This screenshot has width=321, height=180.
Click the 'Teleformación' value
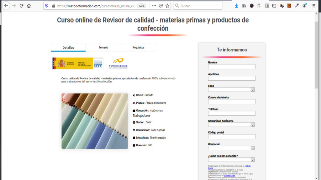click(x=158, y=138)
